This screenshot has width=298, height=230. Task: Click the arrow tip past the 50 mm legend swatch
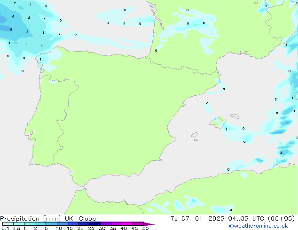coord(149,224)
